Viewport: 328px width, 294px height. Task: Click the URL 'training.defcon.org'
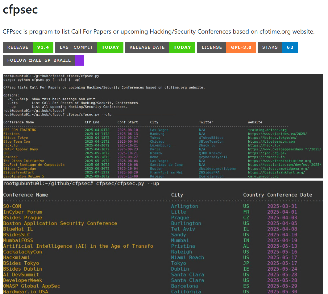(x=267, y=130)
